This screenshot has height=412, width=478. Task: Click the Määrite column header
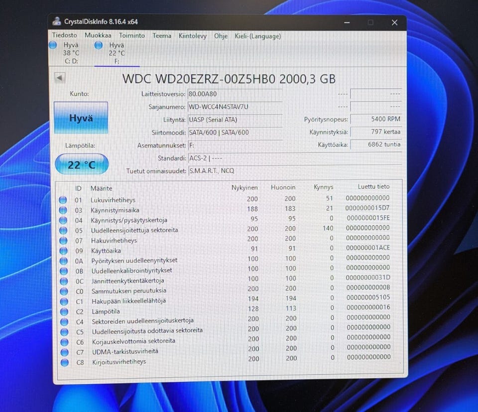tap(101, 188)
